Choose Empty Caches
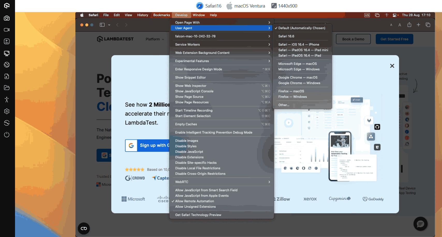The width and height of the screenshot is (442, 237). 222,124
